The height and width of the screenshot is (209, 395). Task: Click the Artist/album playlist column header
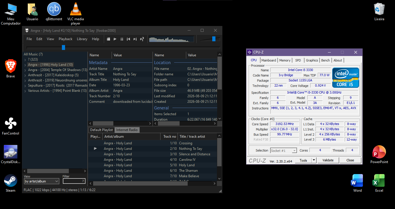coord(132,137)
